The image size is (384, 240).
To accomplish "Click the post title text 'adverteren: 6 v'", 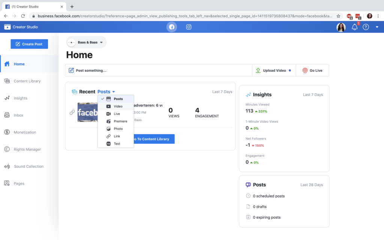I will click(x=148, y=105).
